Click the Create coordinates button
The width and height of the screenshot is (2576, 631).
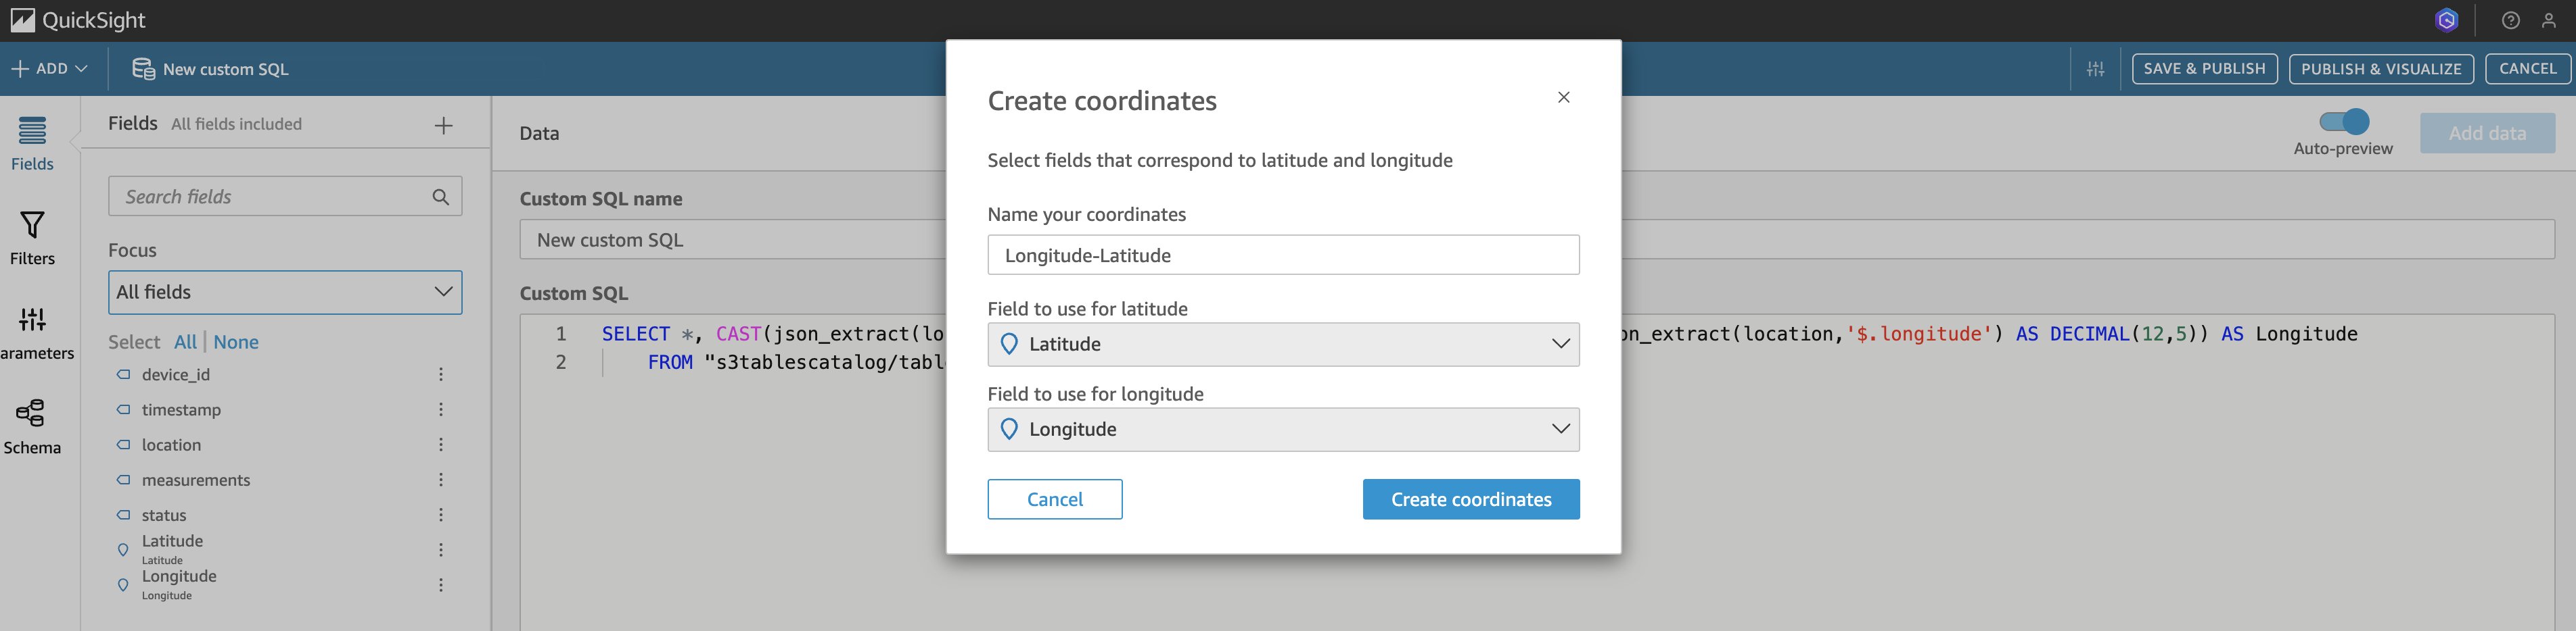pyautogui.click(x=1470, y=499)
